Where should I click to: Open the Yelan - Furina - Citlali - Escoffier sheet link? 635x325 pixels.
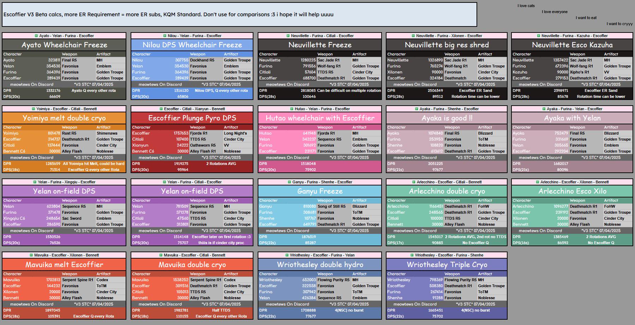(x=194, y=182)
